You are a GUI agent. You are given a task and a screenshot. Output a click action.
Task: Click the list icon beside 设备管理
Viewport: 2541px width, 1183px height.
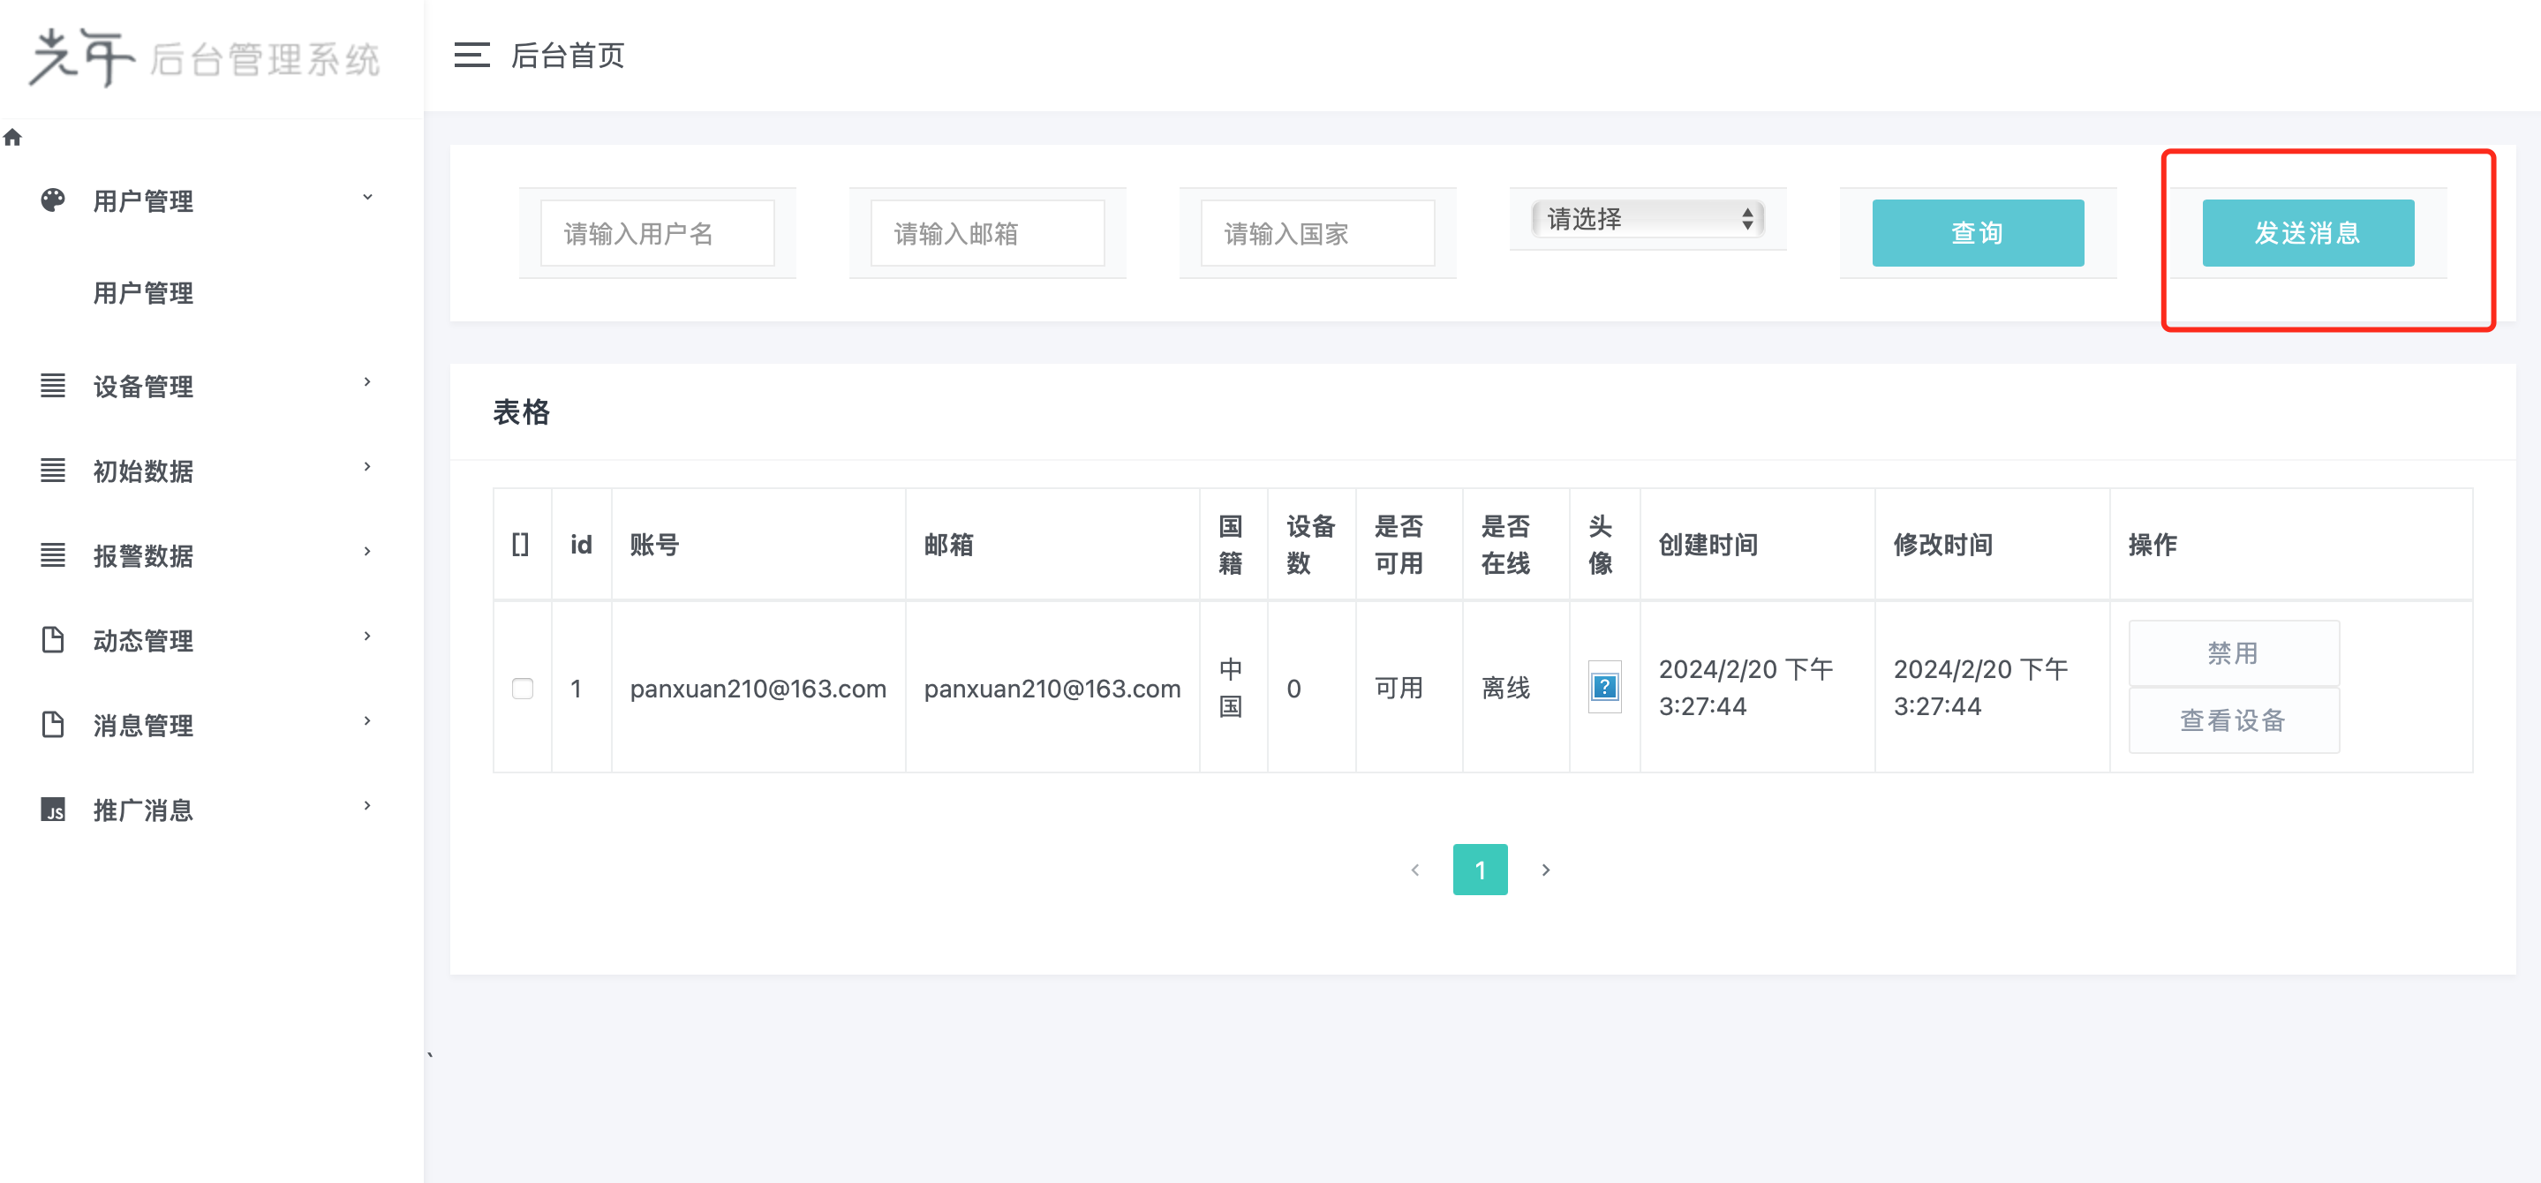[x=53, y=386]
